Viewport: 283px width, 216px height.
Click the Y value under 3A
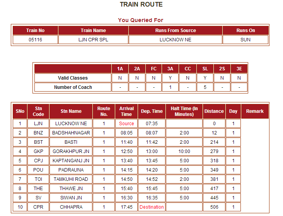click(170, 78)
